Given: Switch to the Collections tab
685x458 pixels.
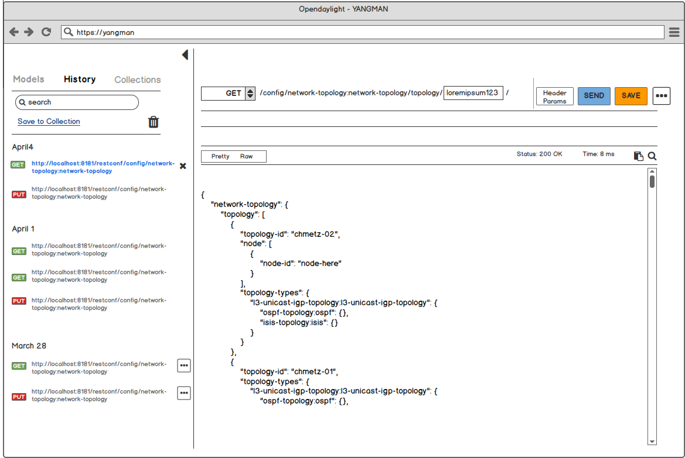Looking at the screenshot, I should [138, 80].
